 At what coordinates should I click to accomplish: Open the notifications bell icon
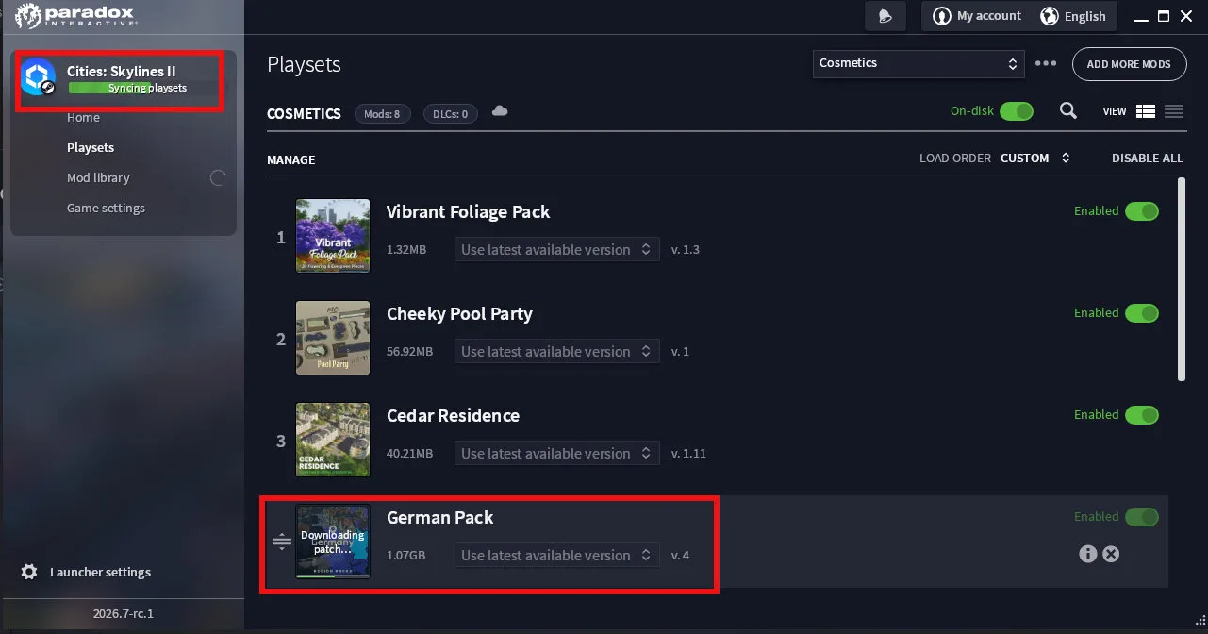pos(885,16)
